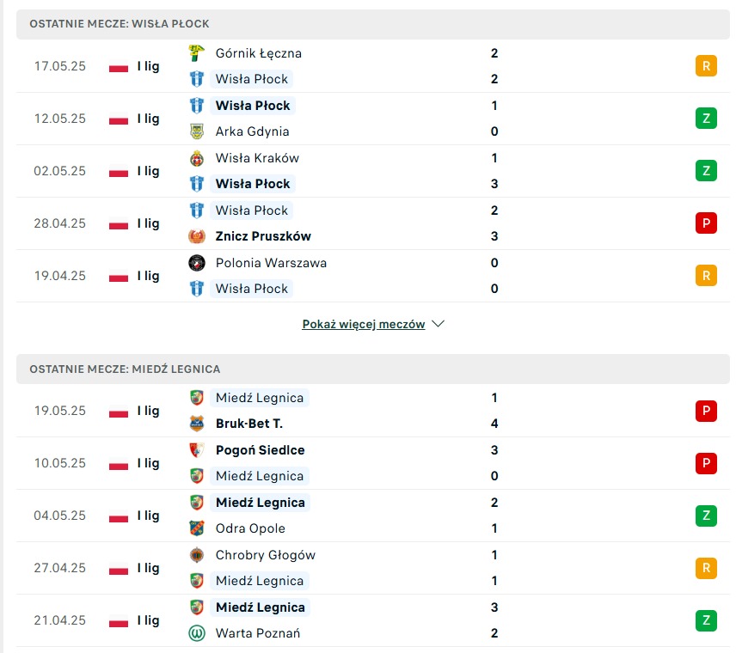Click the Znicz Pruszków club crest
Screen dimensions: 736x653
point(197,236)
